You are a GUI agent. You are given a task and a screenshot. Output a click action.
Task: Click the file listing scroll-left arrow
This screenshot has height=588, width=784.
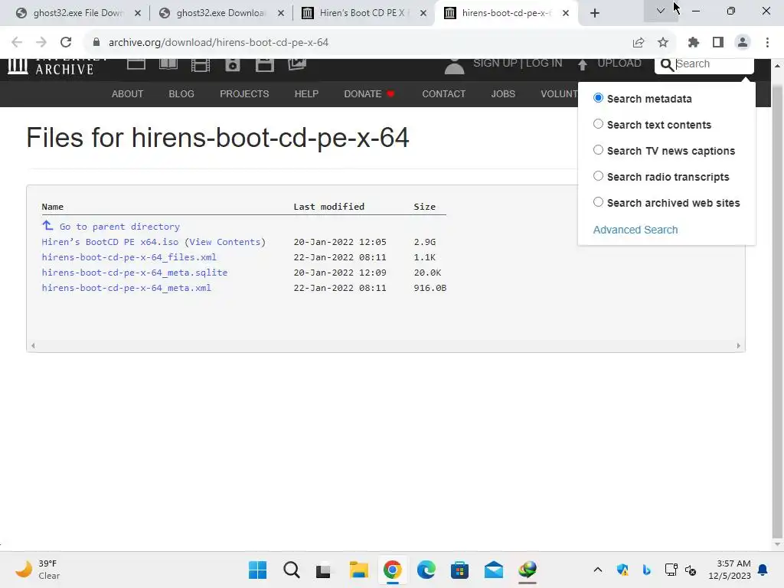pos(33,345)
